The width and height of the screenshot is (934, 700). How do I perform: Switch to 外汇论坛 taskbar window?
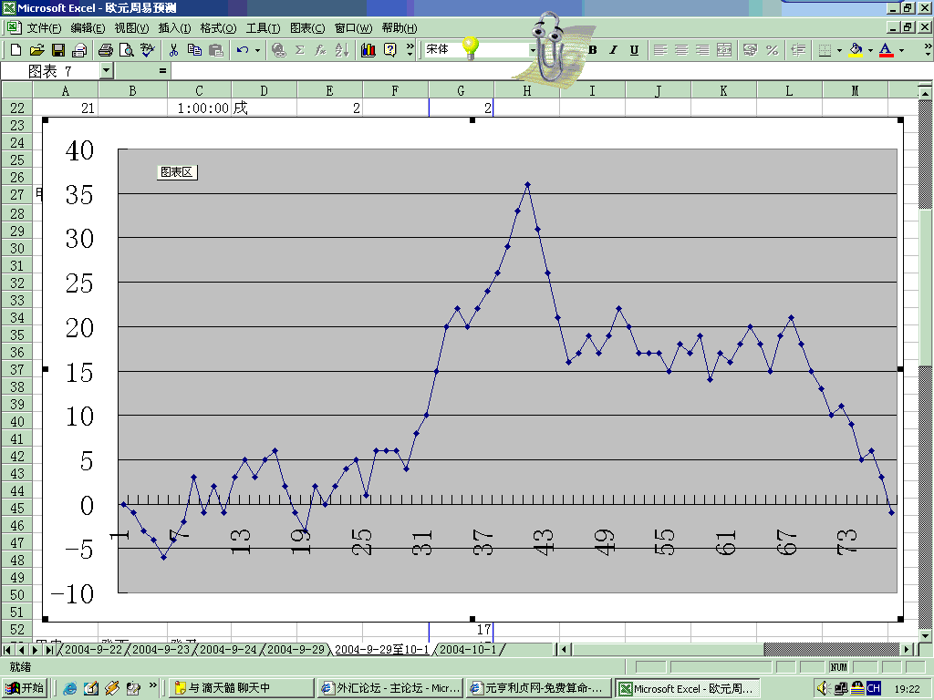tap(390, 688)
